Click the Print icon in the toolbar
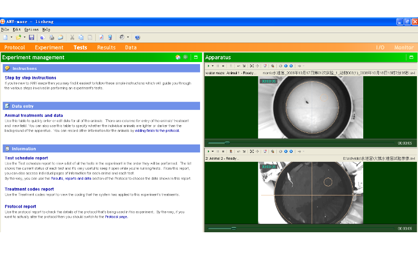Screen dimensions: 418x258 point(52,38)
